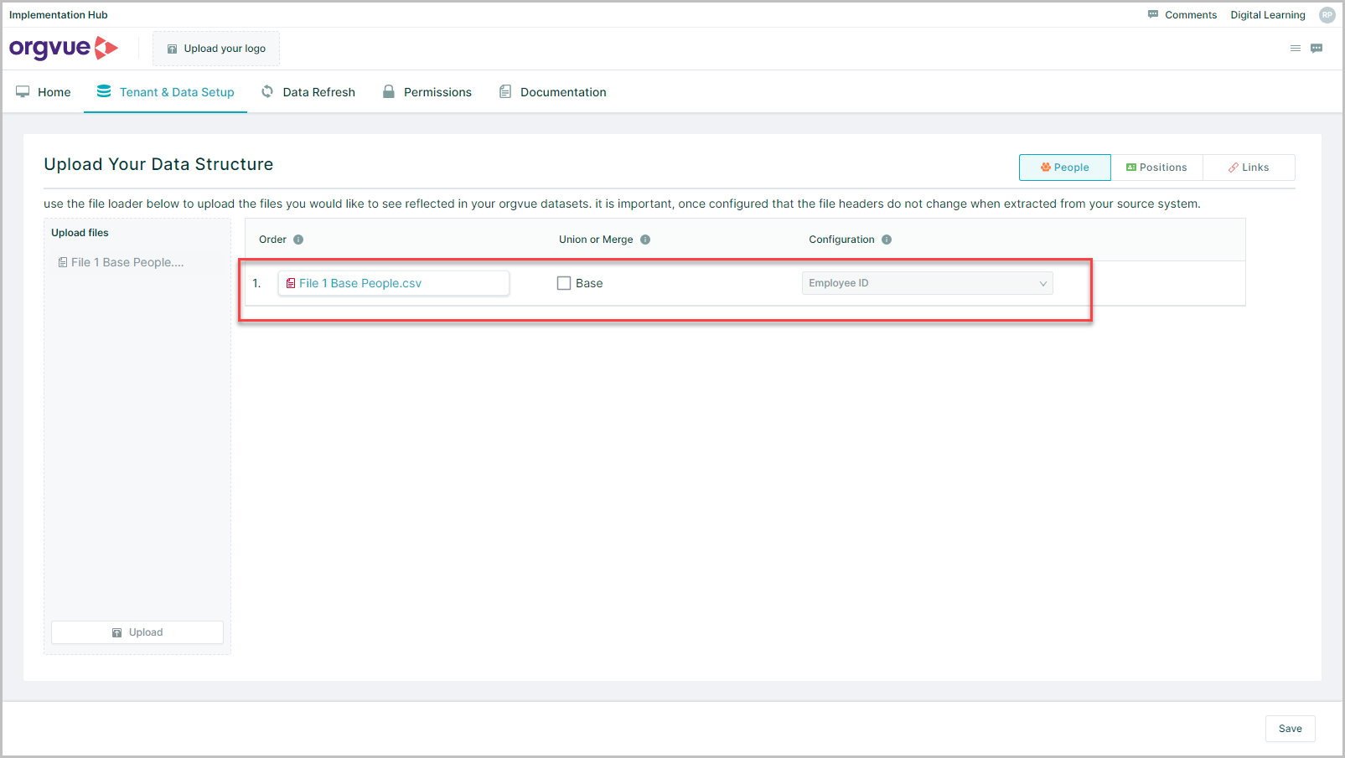Viewport: 1345px width, 758px height.
Task: Click the Union or Merge info icon
Action: 645,240
